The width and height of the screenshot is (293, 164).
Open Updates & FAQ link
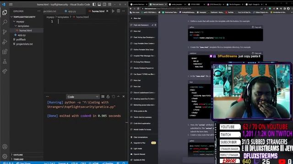coord(139,160)
